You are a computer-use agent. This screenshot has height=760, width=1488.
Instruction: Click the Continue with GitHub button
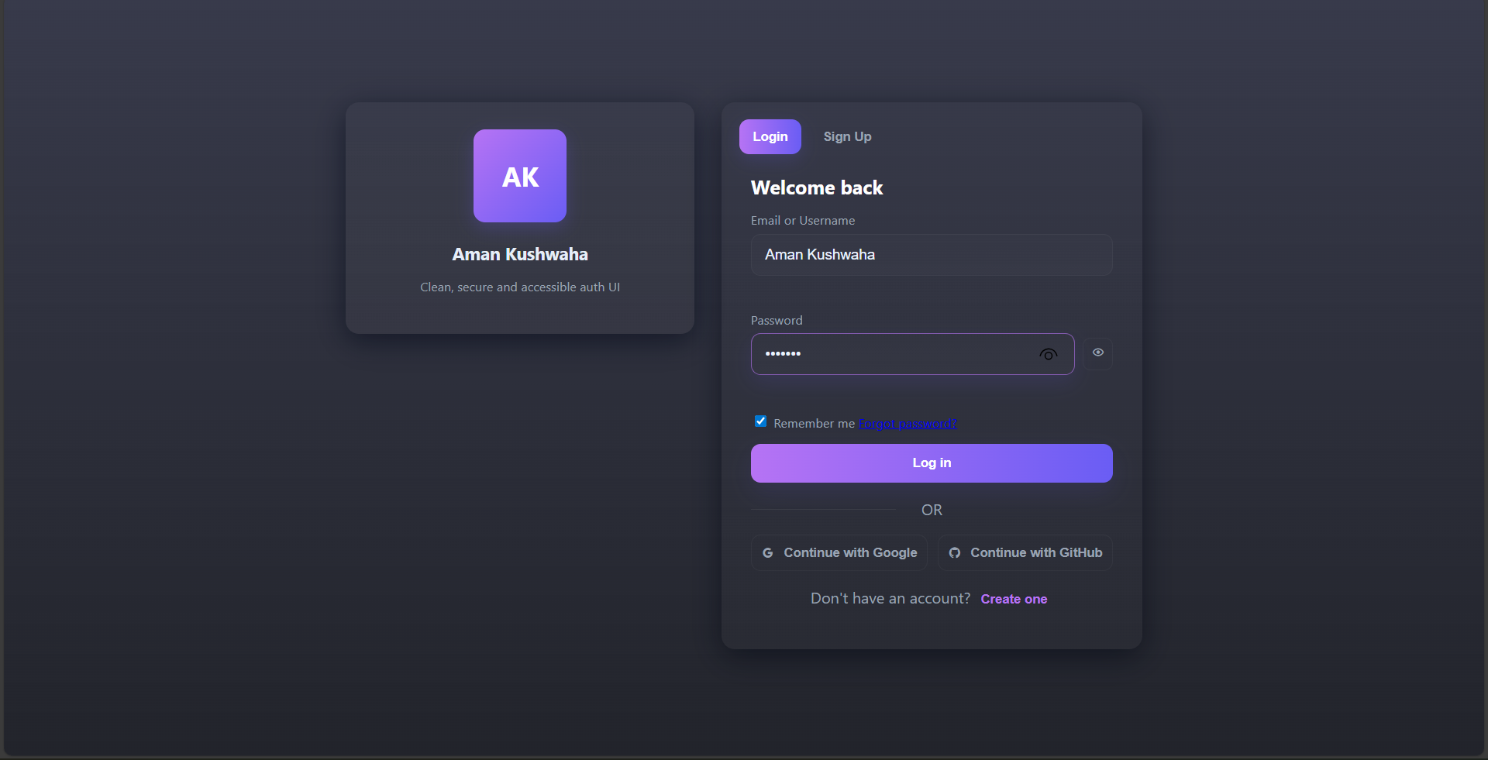[x=1025, y=552]
